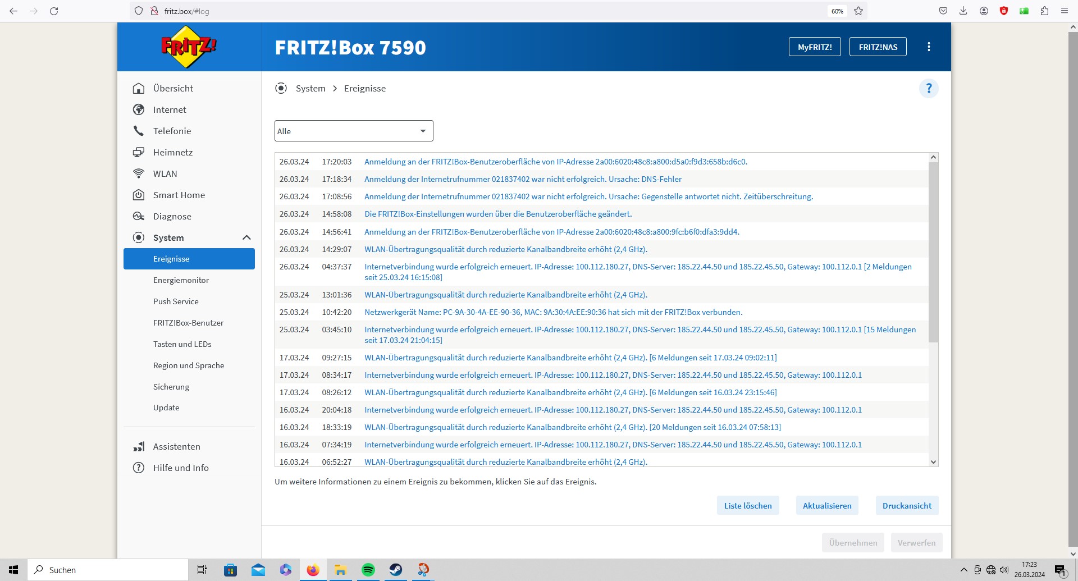Click the event list scrollbar down arrow
This screenshot has width=1078, height=581.
click(x=933, y=462)
